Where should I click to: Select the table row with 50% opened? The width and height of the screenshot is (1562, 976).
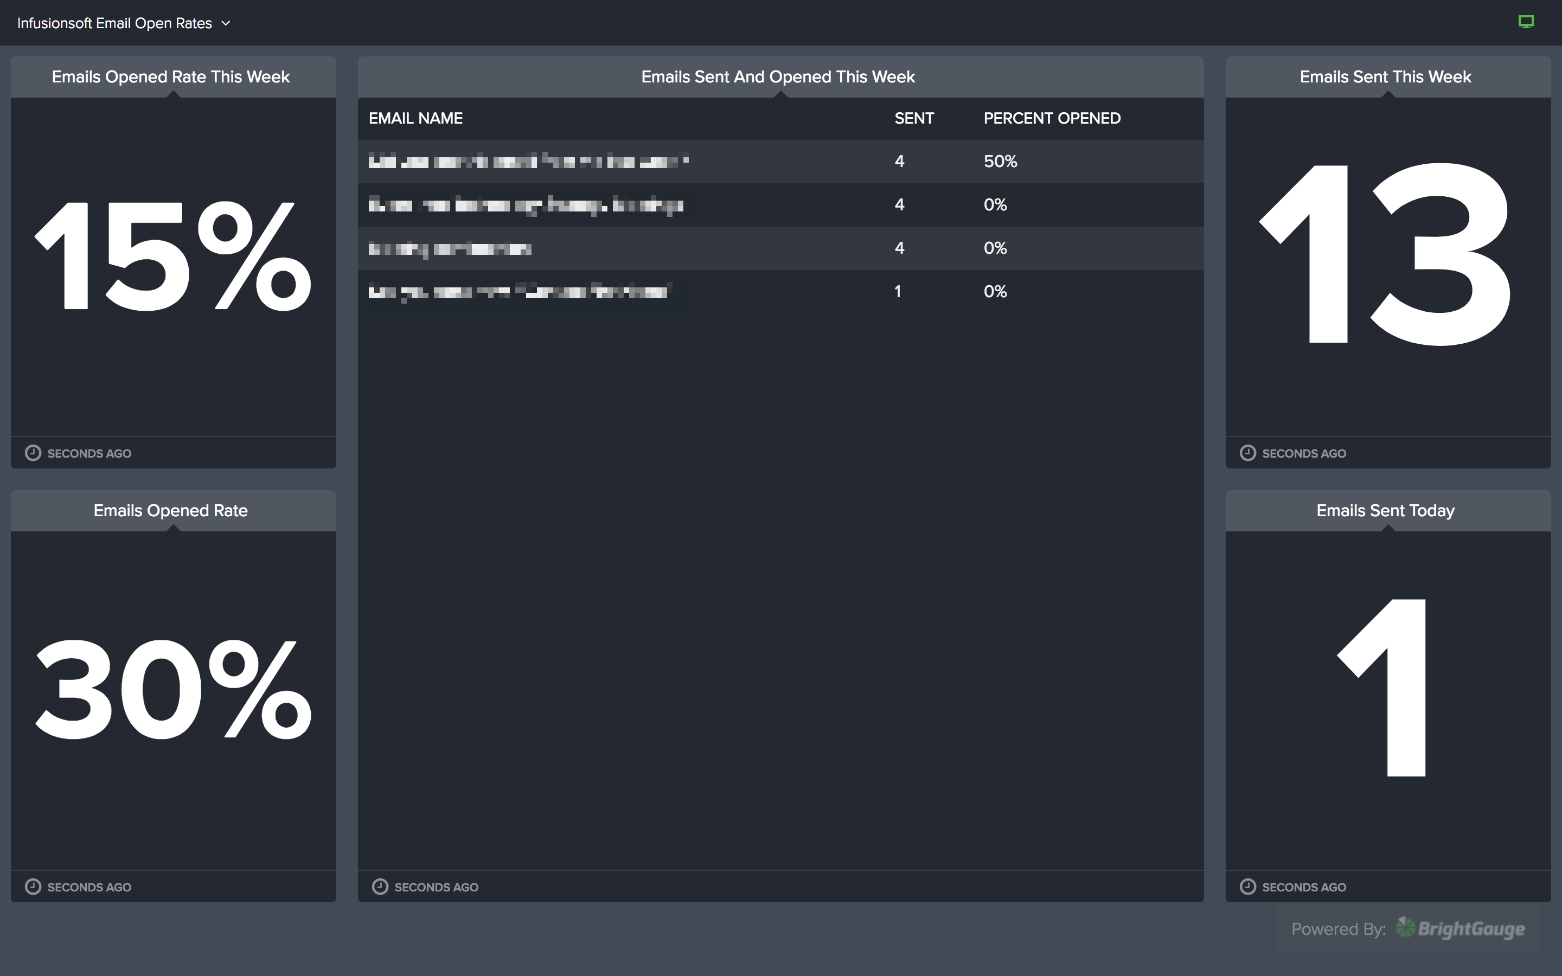coord(780,162)
